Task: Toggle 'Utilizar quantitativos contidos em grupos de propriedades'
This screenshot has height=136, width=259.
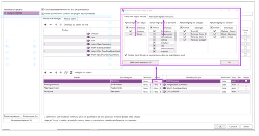Action: click(43, 14)
